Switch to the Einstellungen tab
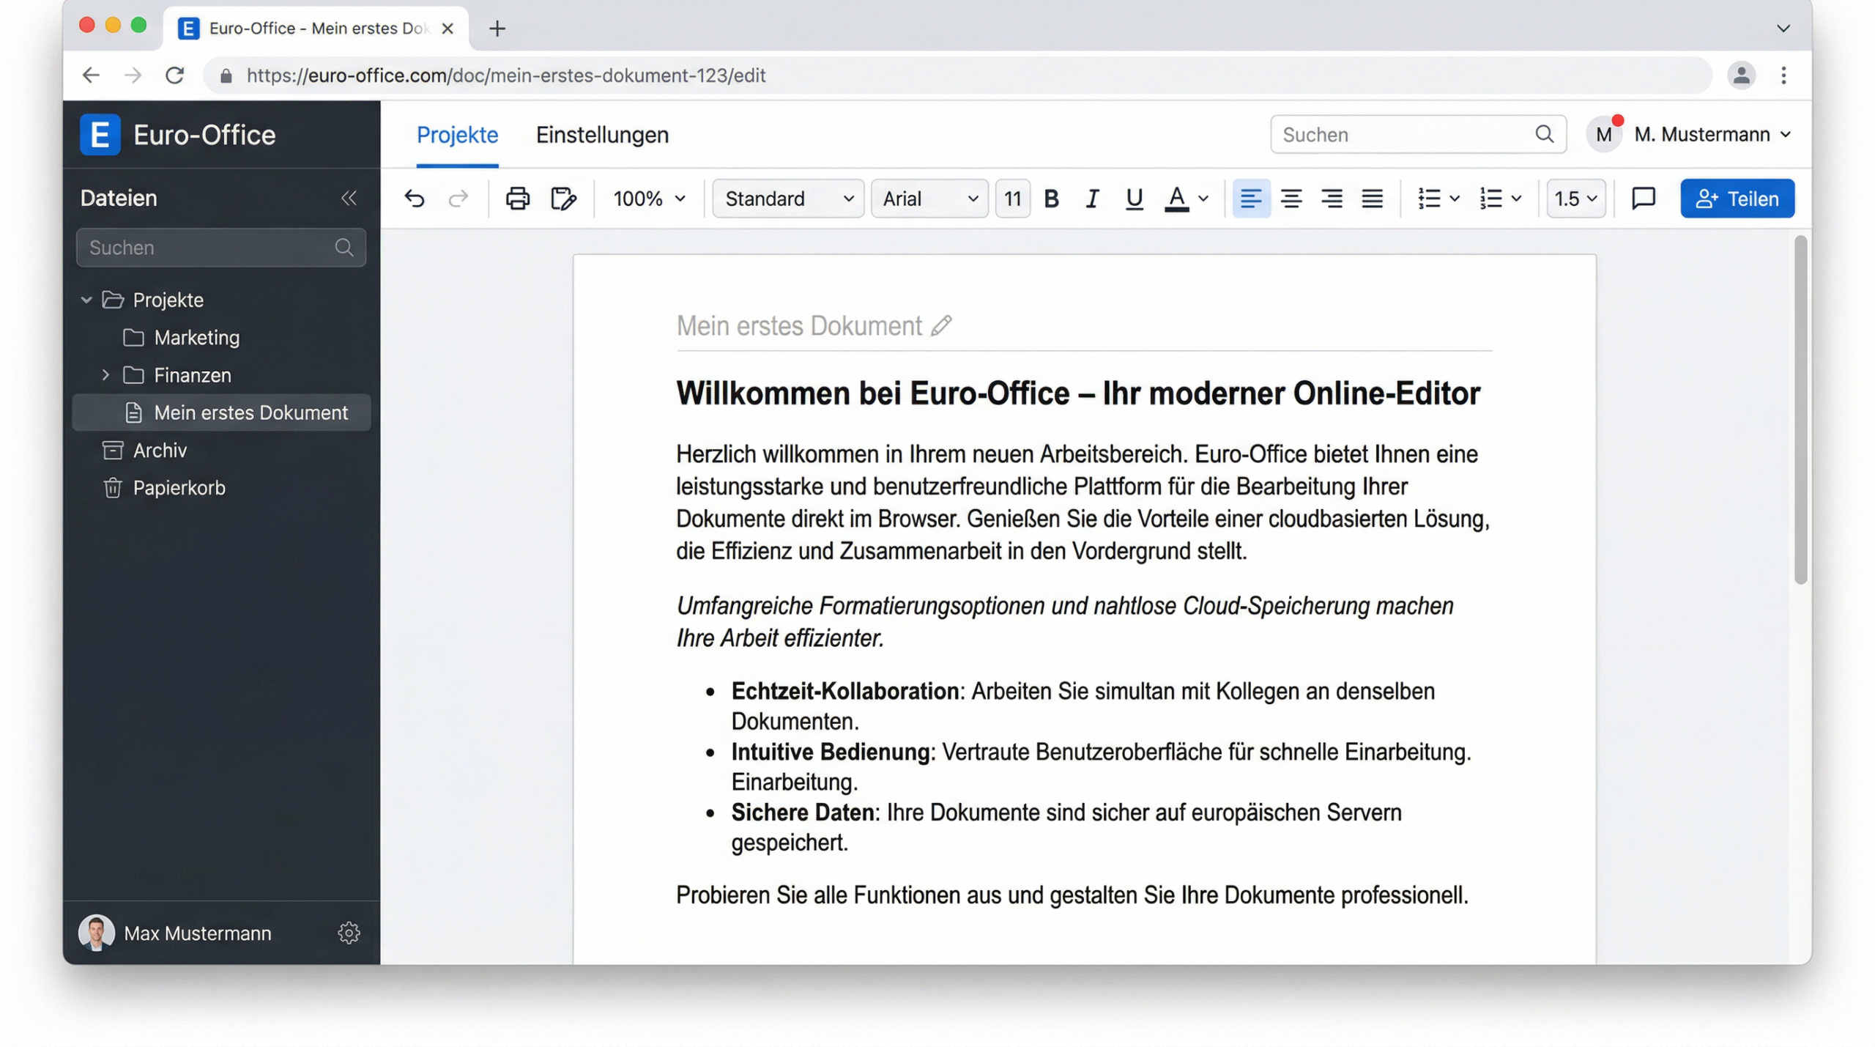 click(603, 135)
